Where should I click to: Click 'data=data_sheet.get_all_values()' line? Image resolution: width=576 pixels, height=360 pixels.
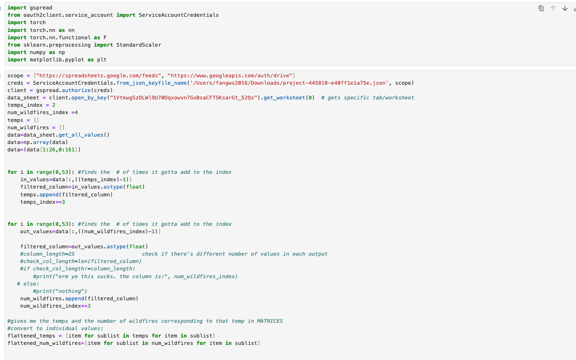coord(59,135)
